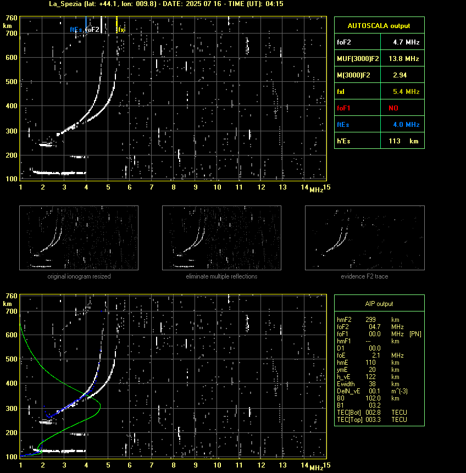The width and height of the screenshot is (466, 473).
Task: Click the B0 value '102.0'
Action: click(x=373, y=398)
